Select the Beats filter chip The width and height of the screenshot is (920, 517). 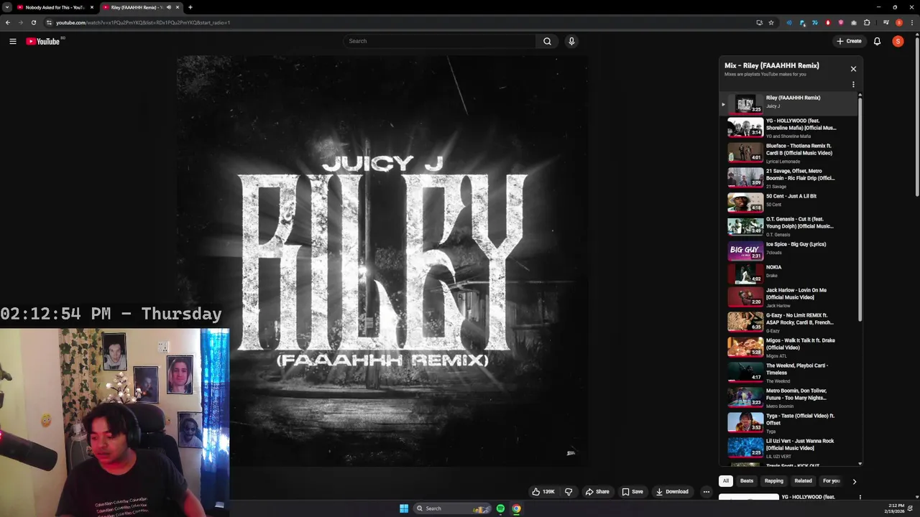747,481
